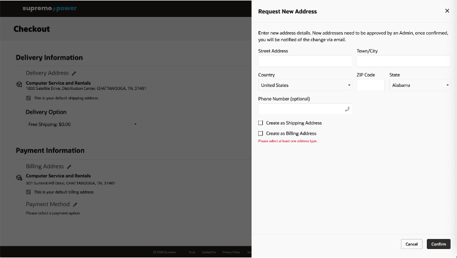This screenshot has height=258, width=457.
Task: Click the ZIP Code input field
Action: pyautogui.click(x=370, y=85)
